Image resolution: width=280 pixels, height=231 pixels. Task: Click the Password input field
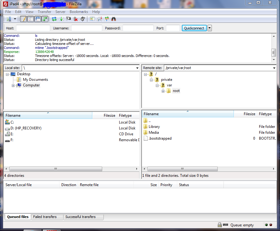point(138,28)
